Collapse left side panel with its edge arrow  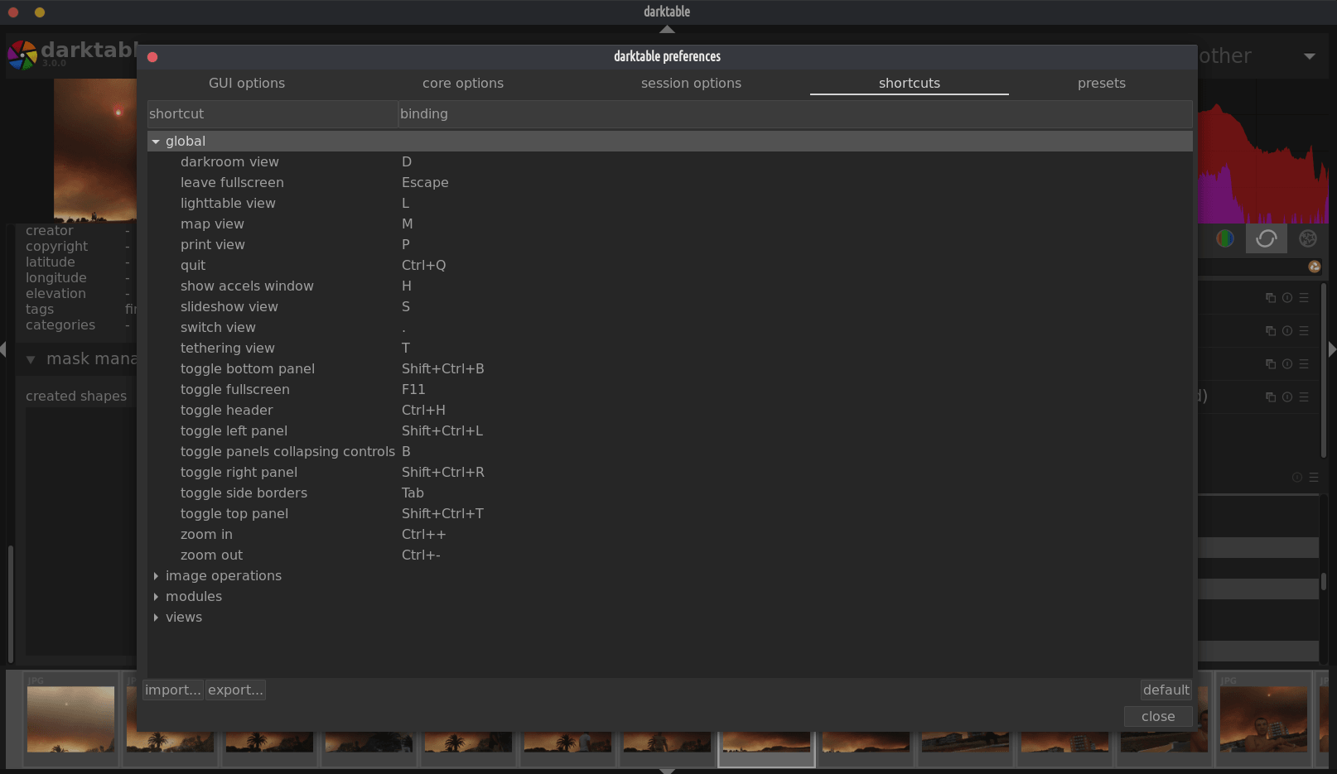(3, 350)
